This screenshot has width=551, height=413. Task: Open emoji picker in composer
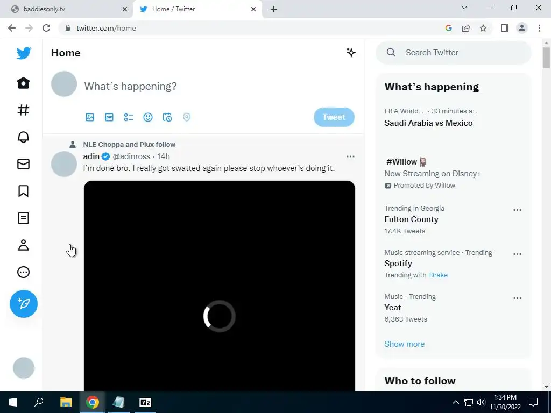click(148, 117)
